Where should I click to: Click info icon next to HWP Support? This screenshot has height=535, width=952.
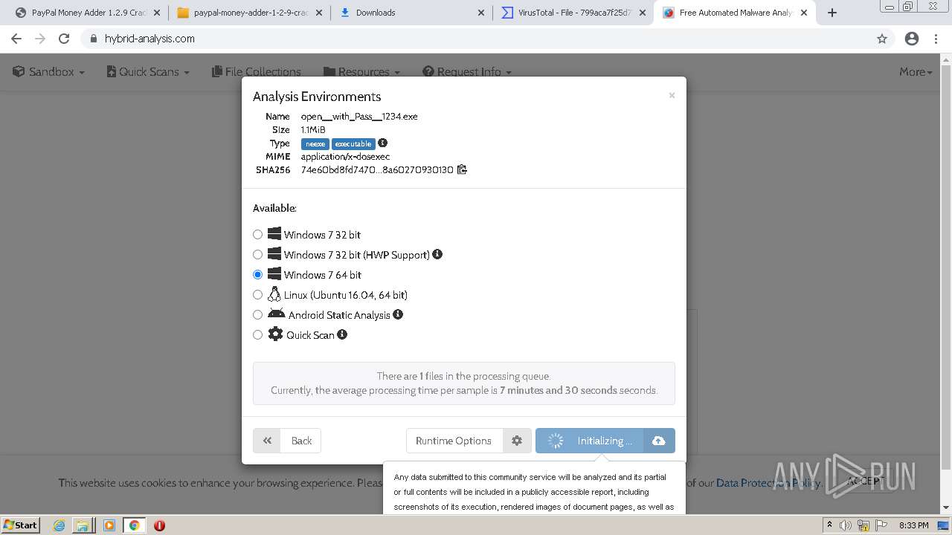coord(437,254)
